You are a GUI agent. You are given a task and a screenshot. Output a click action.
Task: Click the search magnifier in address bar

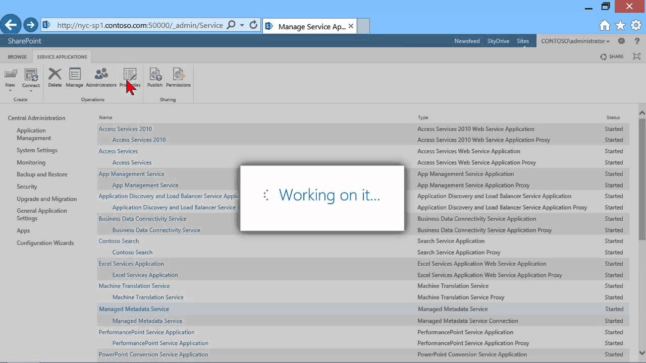point(231,25)
